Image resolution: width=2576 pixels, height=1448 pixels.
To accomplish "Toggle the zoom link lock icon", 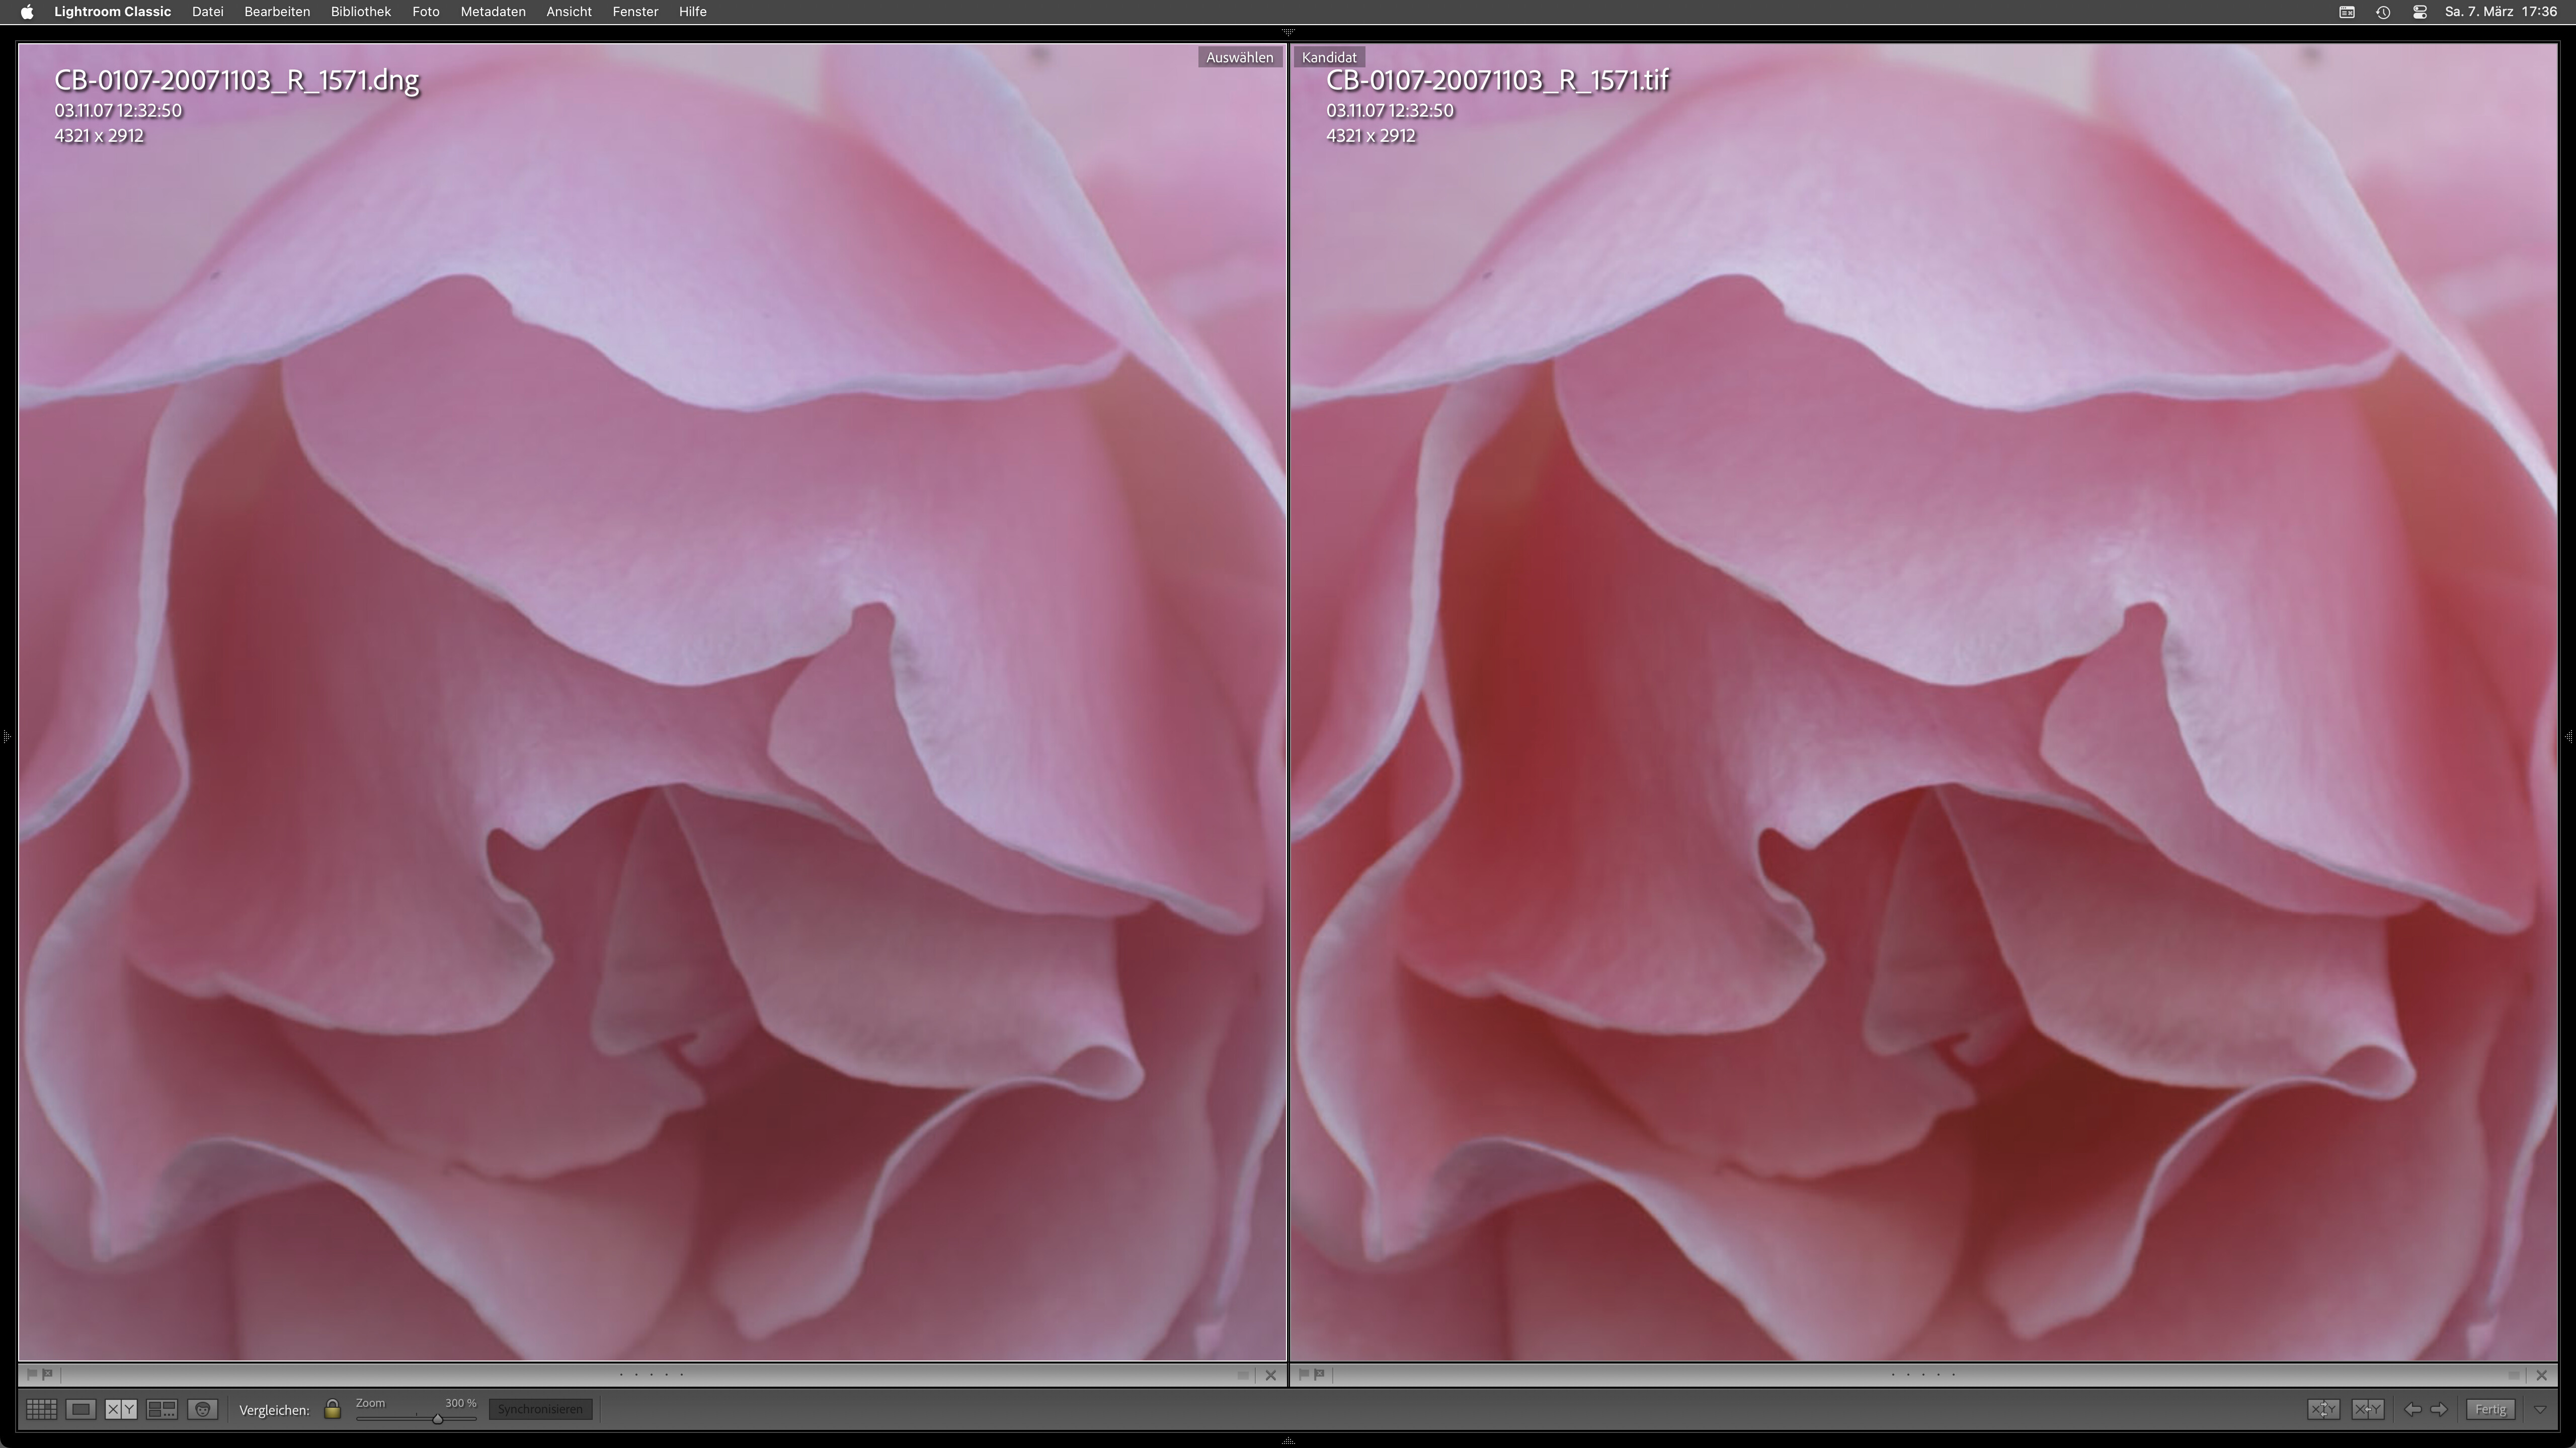I will [x=332, y=1409].
